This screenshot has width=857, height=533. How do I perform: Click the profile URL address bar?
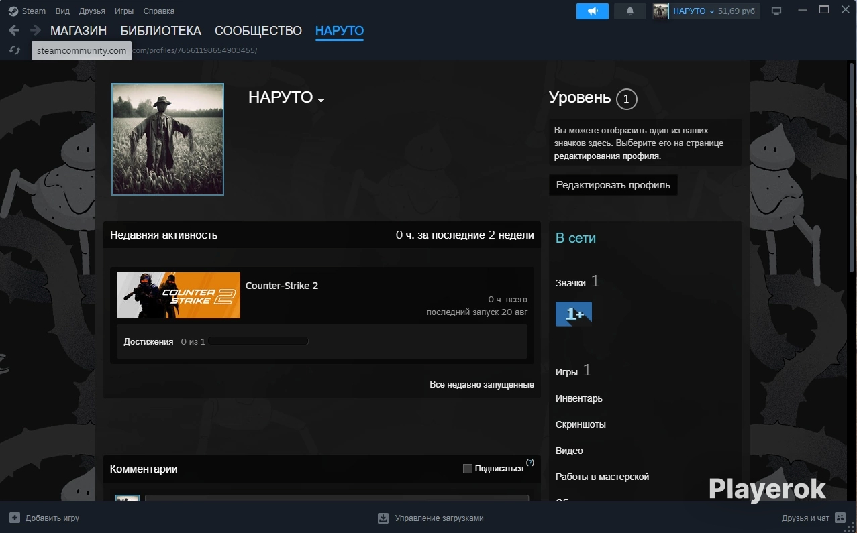[x=195, y=50]
